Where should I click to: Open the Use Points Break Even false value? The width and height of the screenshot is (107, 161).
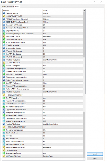click(63, 107)
